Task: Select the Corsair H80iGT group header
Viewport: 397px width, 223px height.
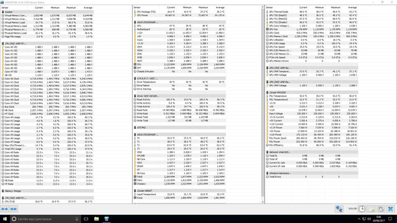Action: [x=179, y=191]
